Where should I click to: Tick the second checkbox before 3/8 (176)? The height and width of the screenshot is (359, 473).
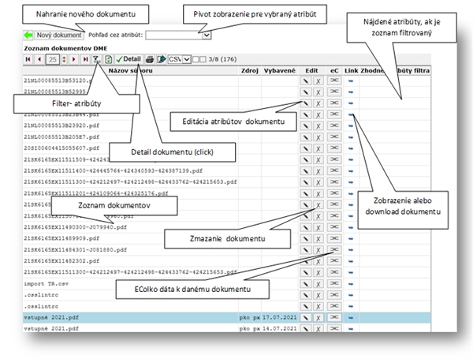coord(203,59)
